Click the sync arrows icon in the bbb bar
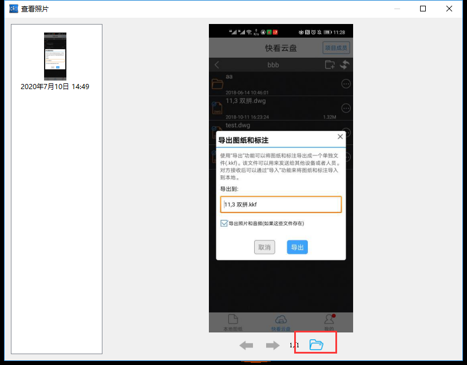The width and height of the screenshot is (467, 365). (x=345, y=65)
